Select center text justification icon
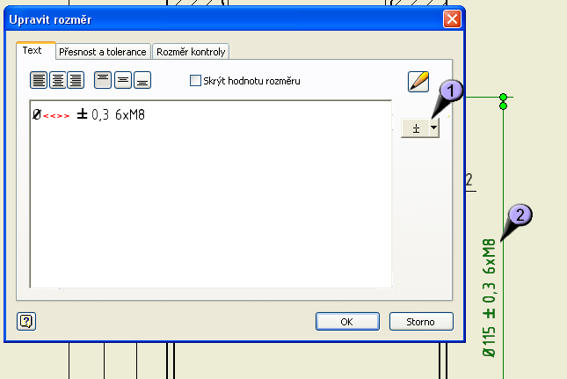This screenshot has width=567, height=379. (57, 80)
